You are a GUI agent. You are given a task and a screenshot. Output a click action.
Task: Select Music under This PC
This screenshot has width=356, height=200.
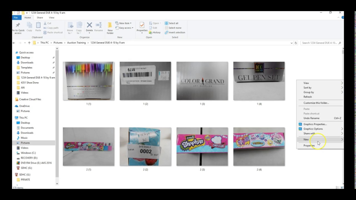(x=24, y=138)
